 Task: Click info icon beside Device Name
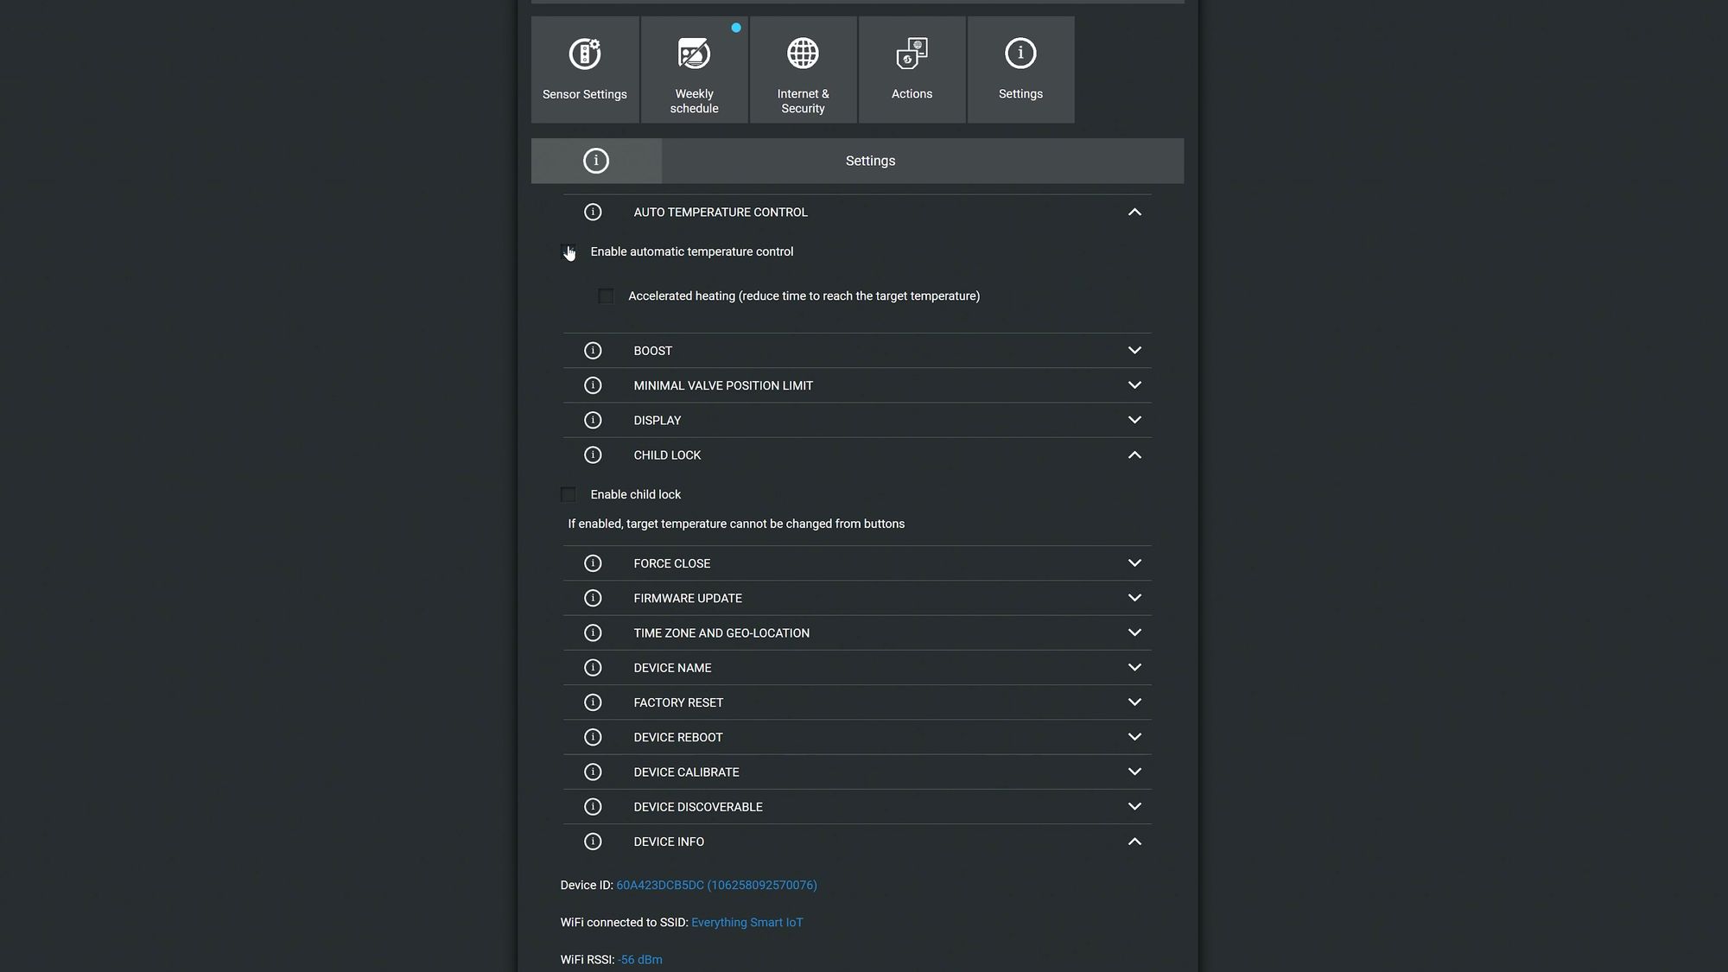(x=593, y=668)
